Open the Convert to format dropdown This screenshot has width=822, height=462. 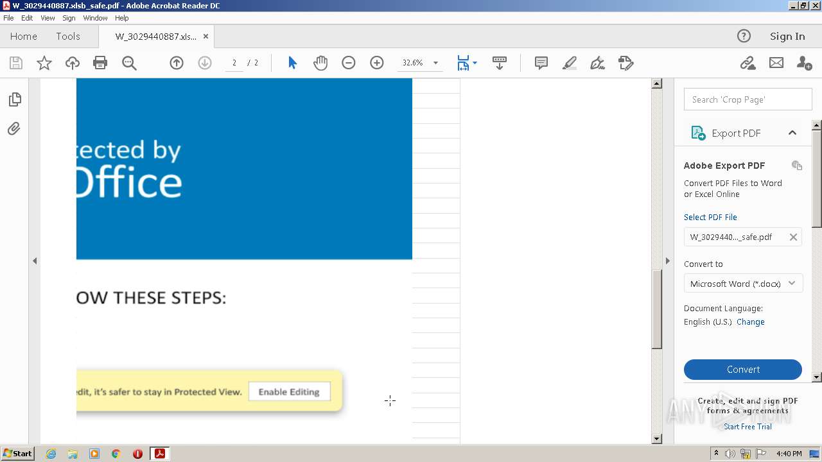click(x=743, y=284)
